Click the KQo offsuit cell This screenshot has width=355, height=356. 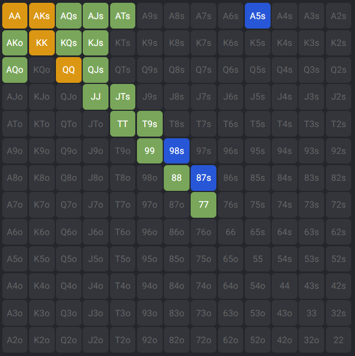42,70
